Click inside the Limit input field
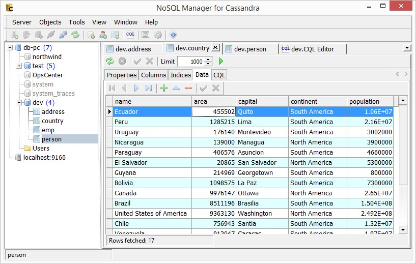This screenshot has width=416, height=264. 191,62
